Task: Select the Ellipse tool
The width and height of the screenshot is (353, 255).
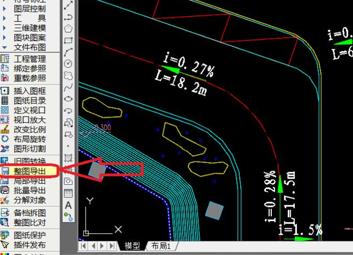Action: point(69,99)
